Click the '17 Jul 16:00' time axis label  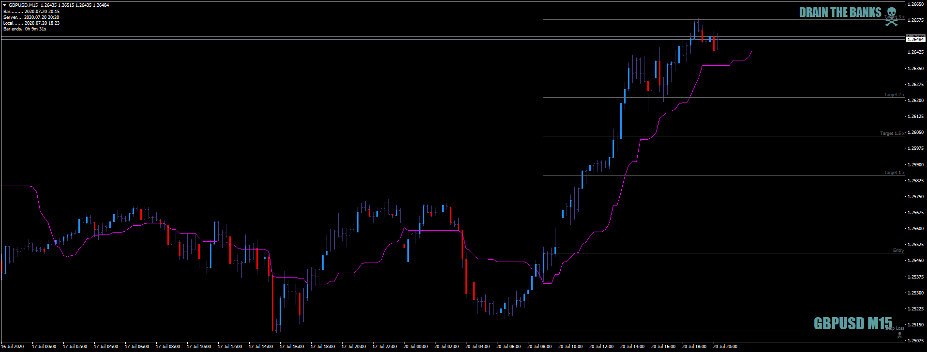[292, 347]
